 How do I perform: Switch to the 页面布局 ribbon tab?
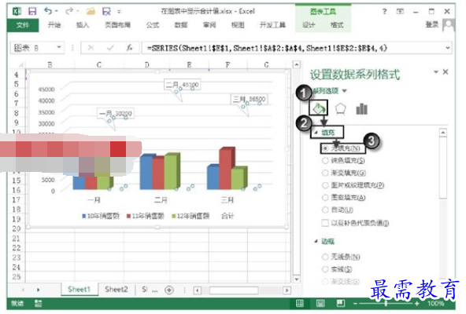click(x=118, y=25)
